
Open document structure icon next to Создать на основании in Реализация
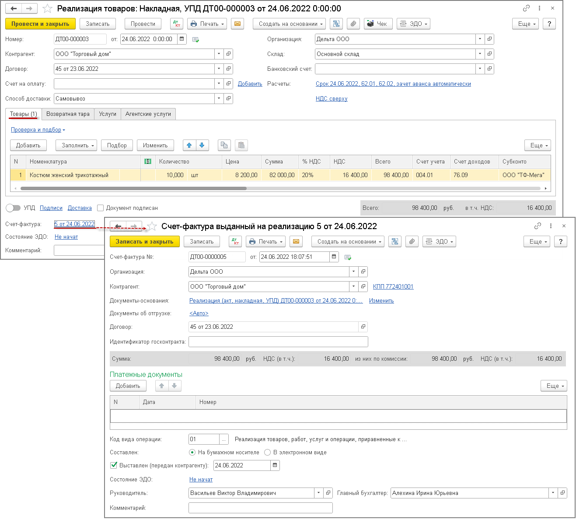point(336,24)
